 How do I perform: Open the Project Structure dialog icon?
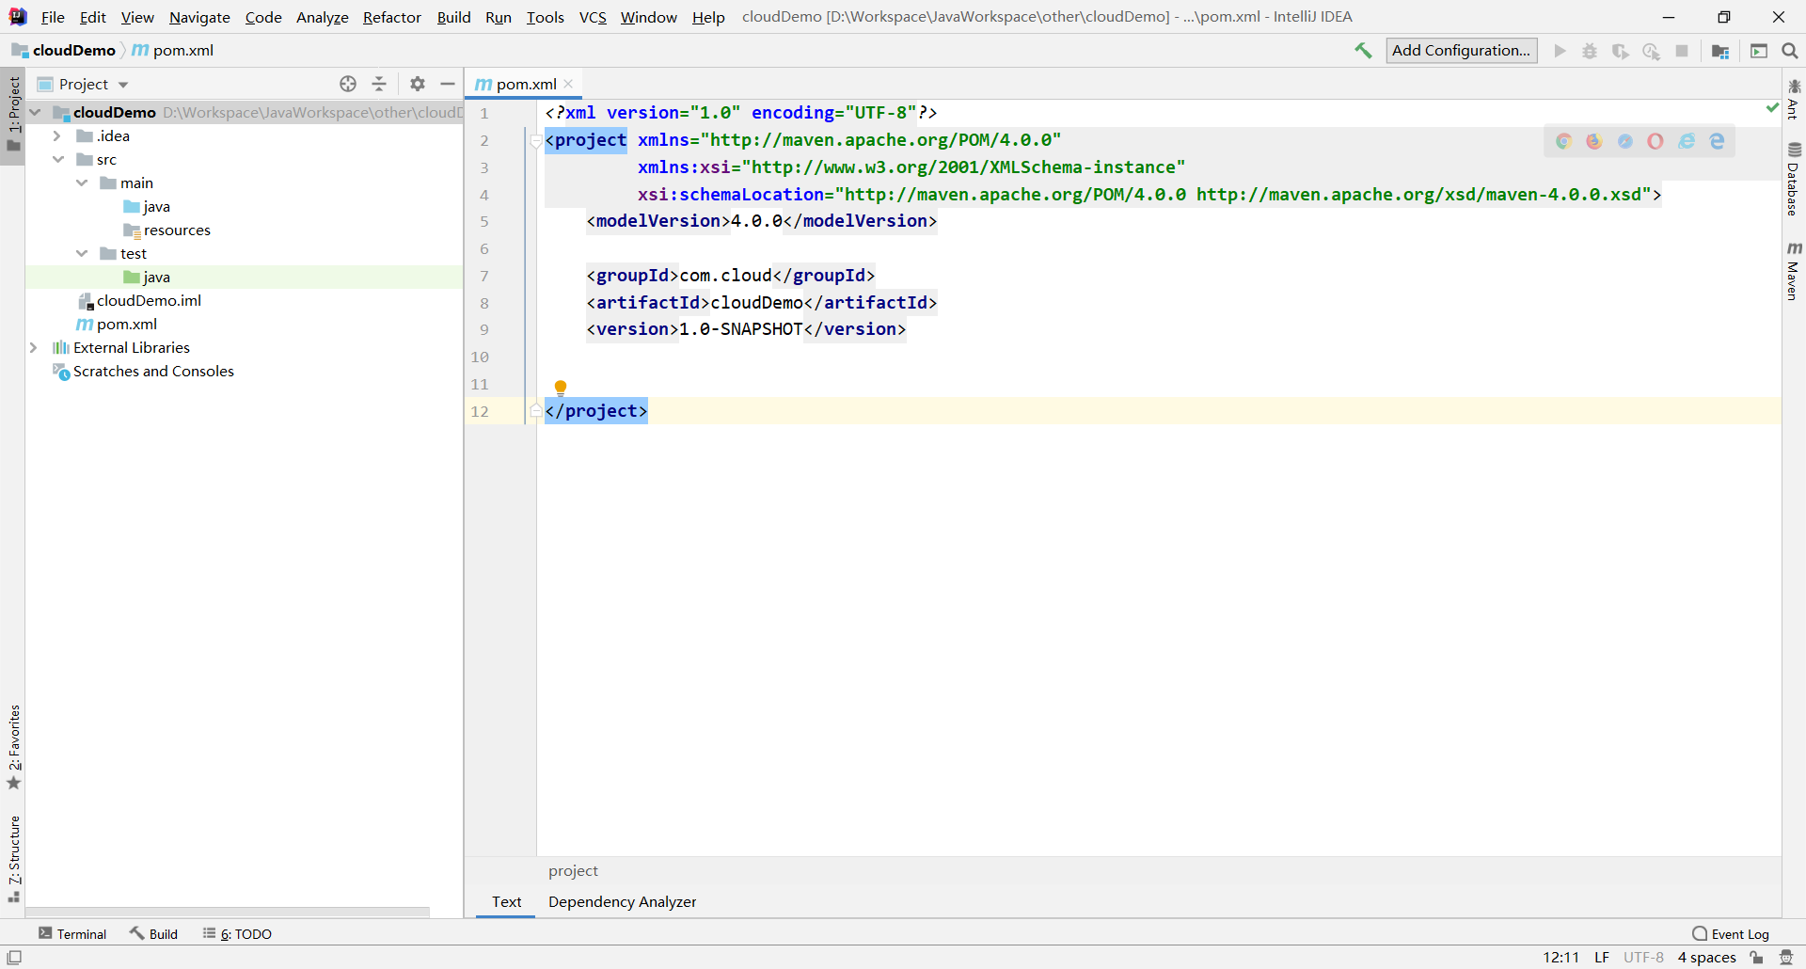pos(1720,51)
